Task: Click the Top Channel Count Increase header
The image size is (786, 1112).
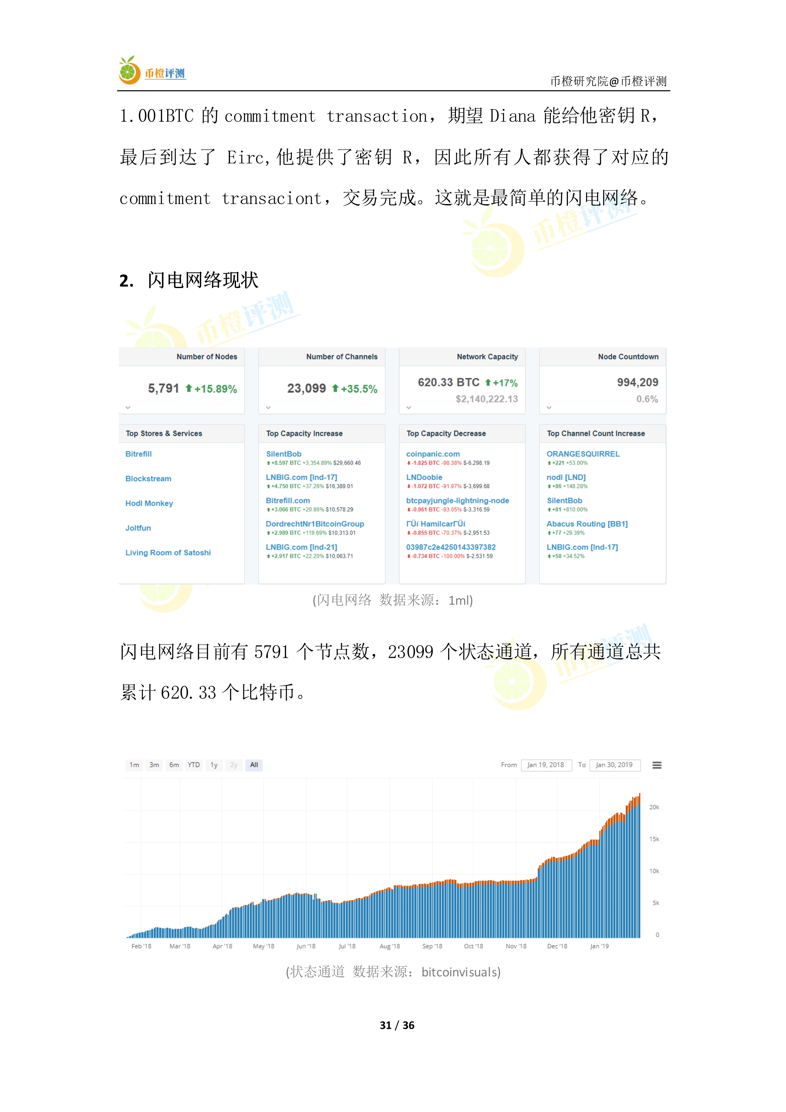Action: 596,434
